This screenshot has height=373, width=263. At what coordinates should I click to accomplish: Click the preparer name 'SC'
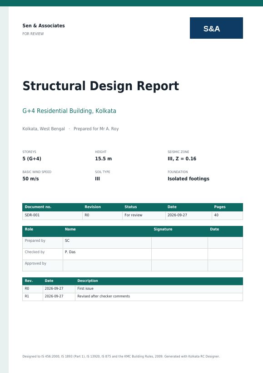(107, 243)
